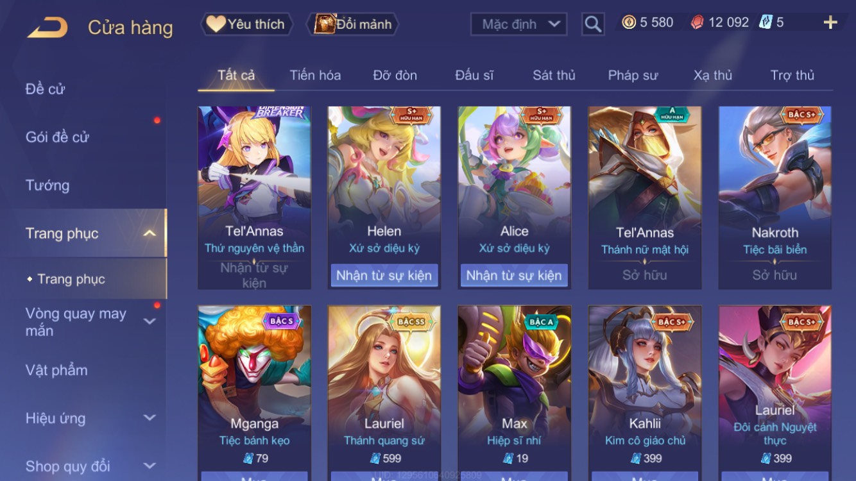Collapse the Trang phục sidebar section
Viewport: 856px width, 481px height.
point(150,233)
